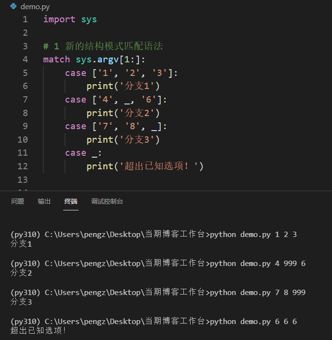Select the 终端 panel tab
The height and width of the screenshot is (340, 332).
tap(71, 201)
